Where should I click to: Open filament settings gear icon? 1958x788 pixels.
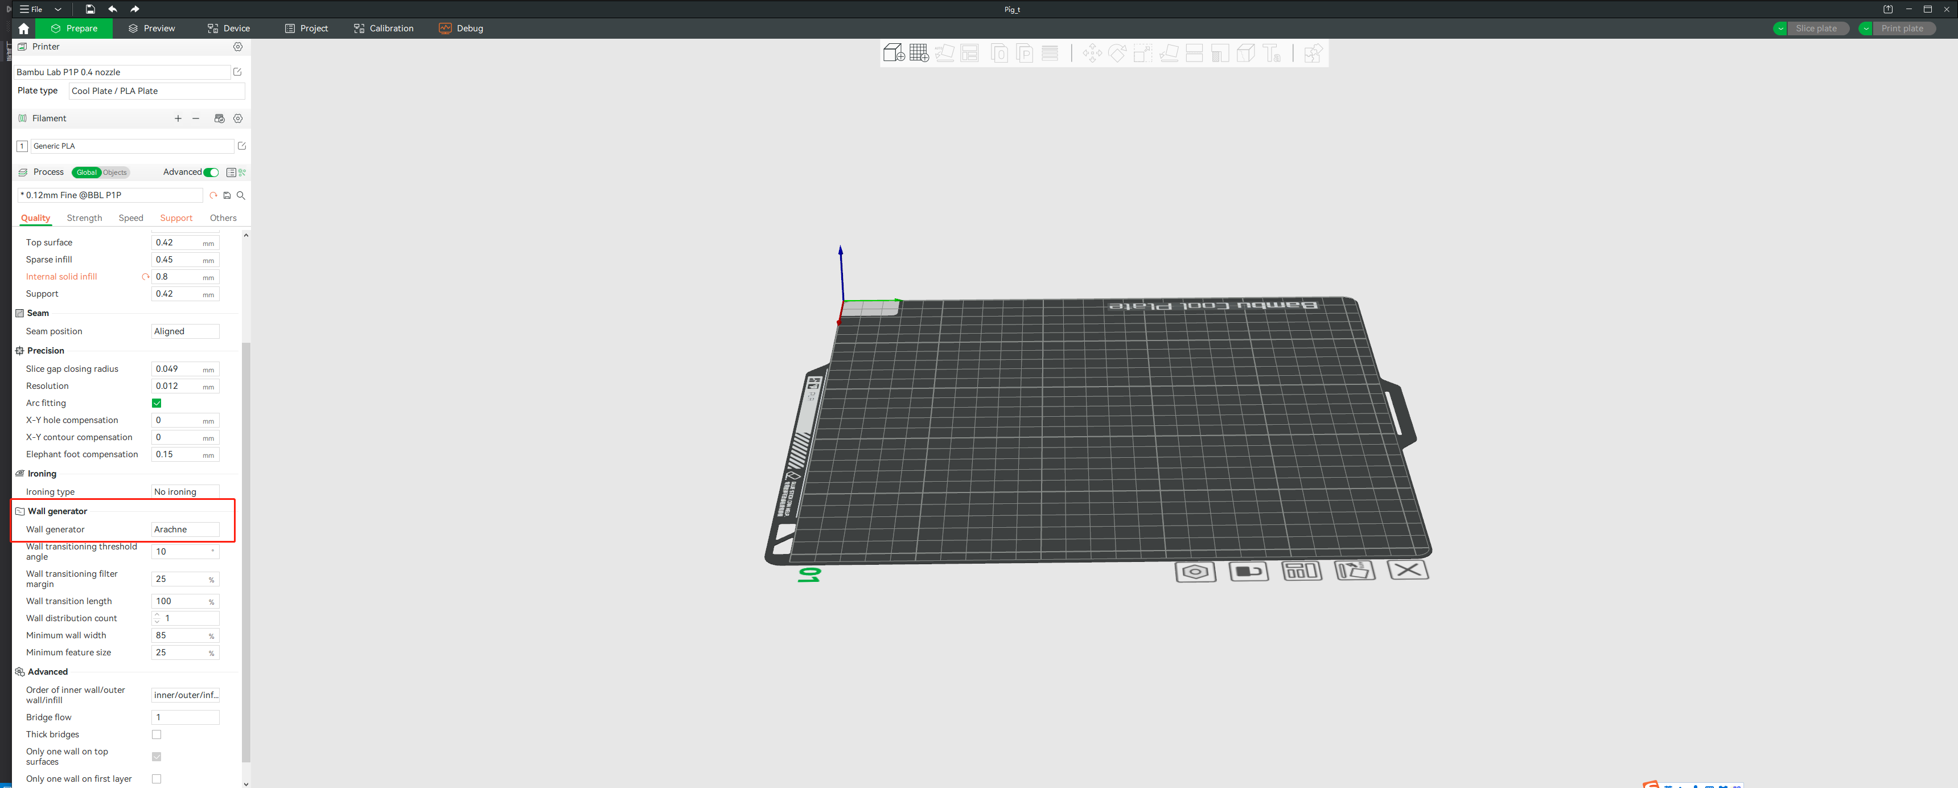[238, 118]
